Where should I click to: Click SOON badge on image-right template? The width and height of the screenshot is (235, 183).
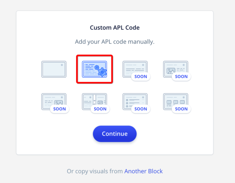pyautogui.click(x=59, y=109)
